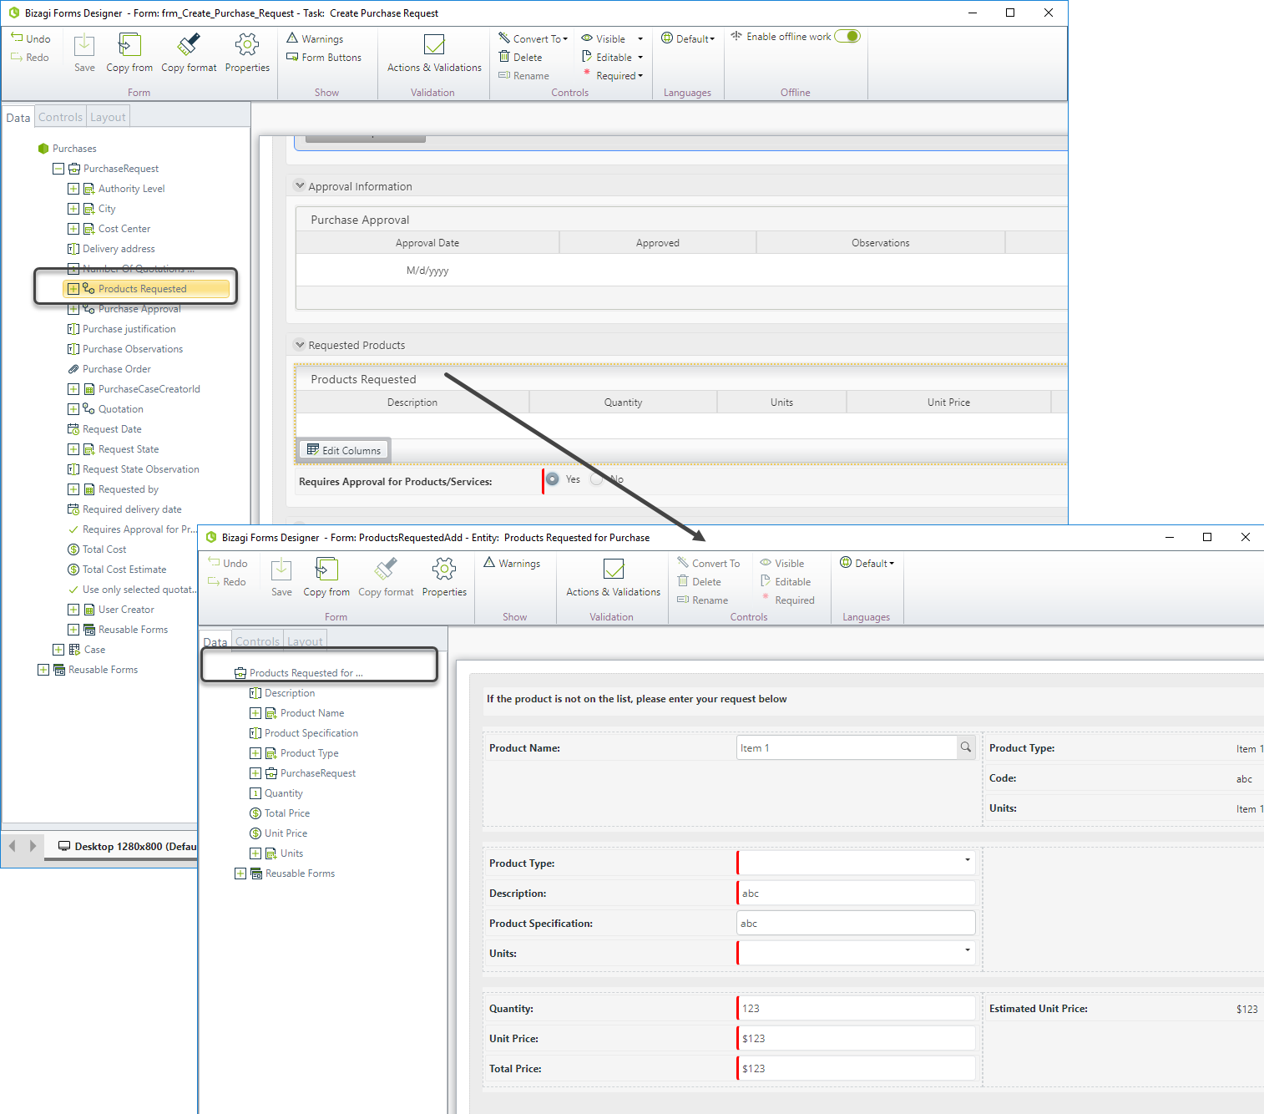Open Required dropdown in the main window ribbon
Image resolution: width=1264 pixels, height=1114 pixels.
(x=612, y=76)
